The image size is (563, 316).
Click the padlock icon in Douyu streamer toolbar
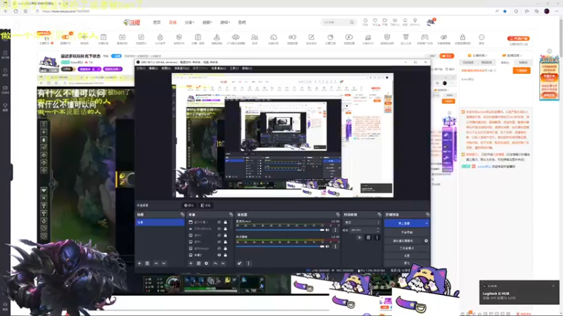[x=462, y=39]
